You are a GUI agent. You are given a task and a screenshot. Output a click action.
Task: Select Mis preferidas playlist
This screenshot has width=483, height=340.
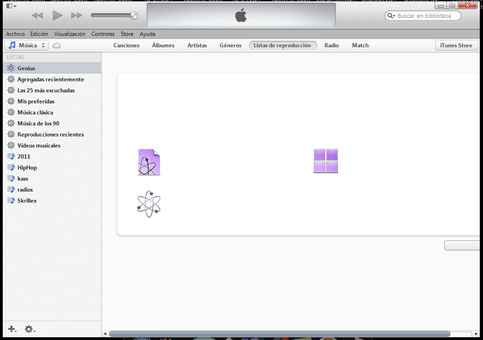[x=52, y=102]
